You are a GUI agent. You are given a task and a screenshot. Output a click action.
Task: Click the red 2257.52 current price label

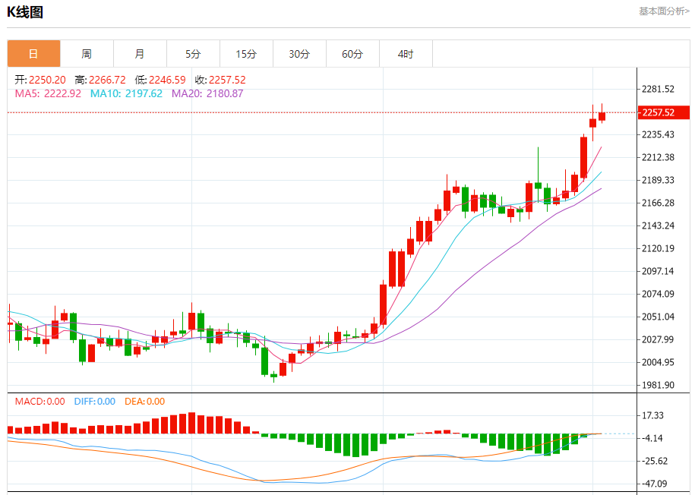pyautogui.click(x=664, y=112)
